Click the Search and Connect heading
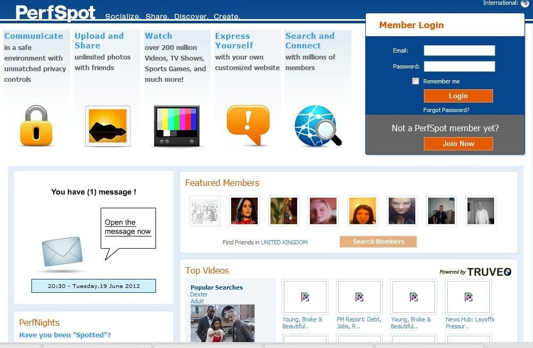 (310, 41)
